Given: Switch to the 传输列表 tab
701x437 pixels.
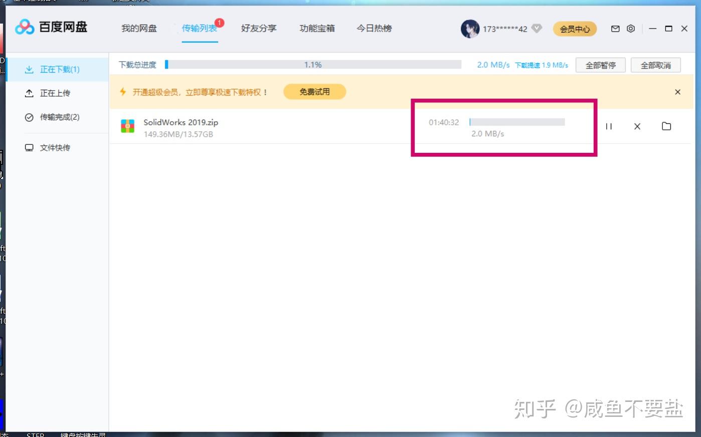Looking at the screenshot, I should click(200, 29).
